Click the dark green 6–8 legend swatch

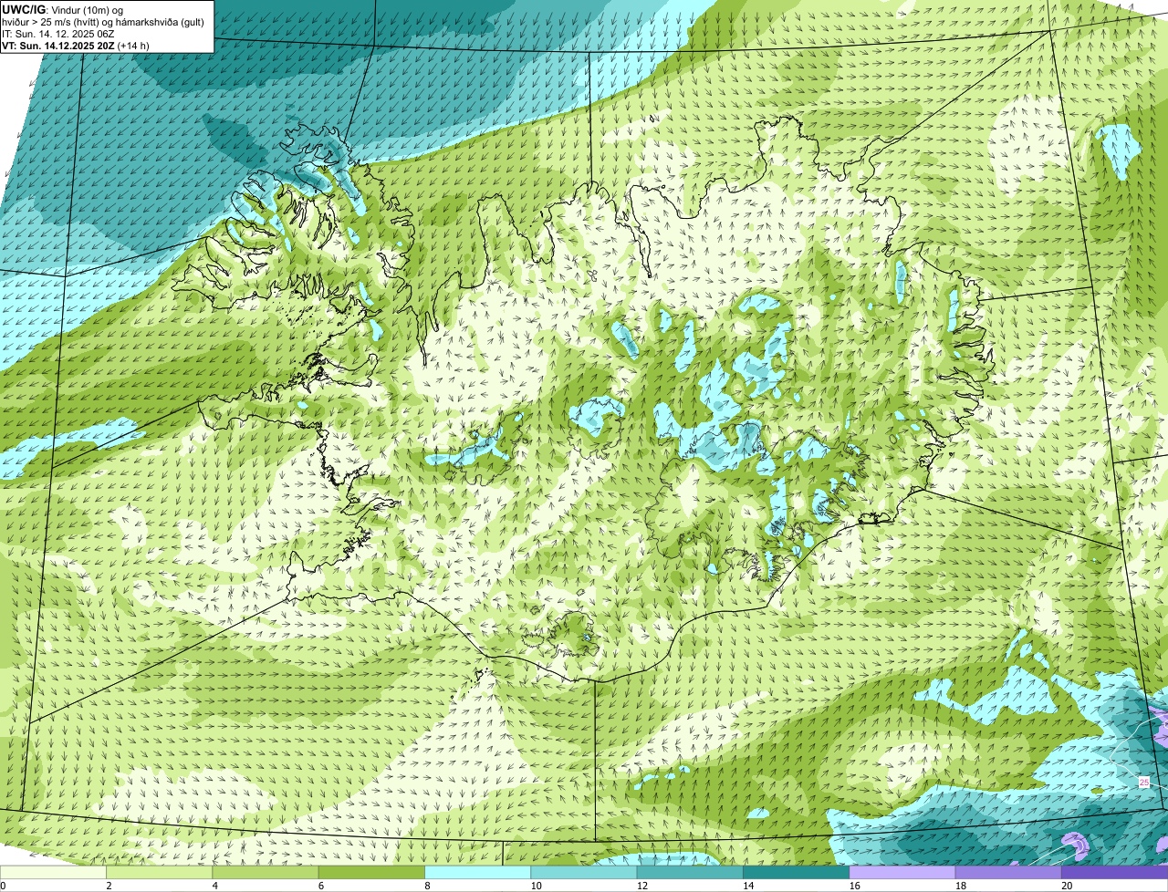point(372,873)
